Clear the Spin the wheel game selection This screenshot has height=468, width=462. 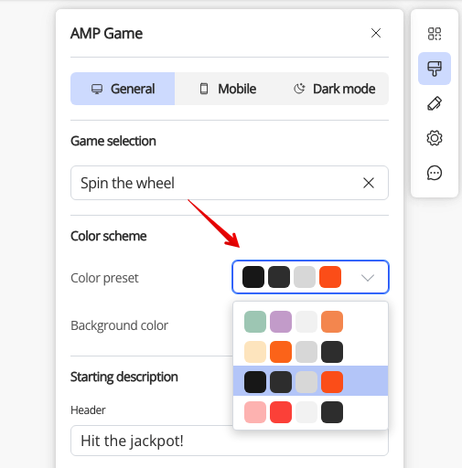pyautogui.click(x=369, y=183)
